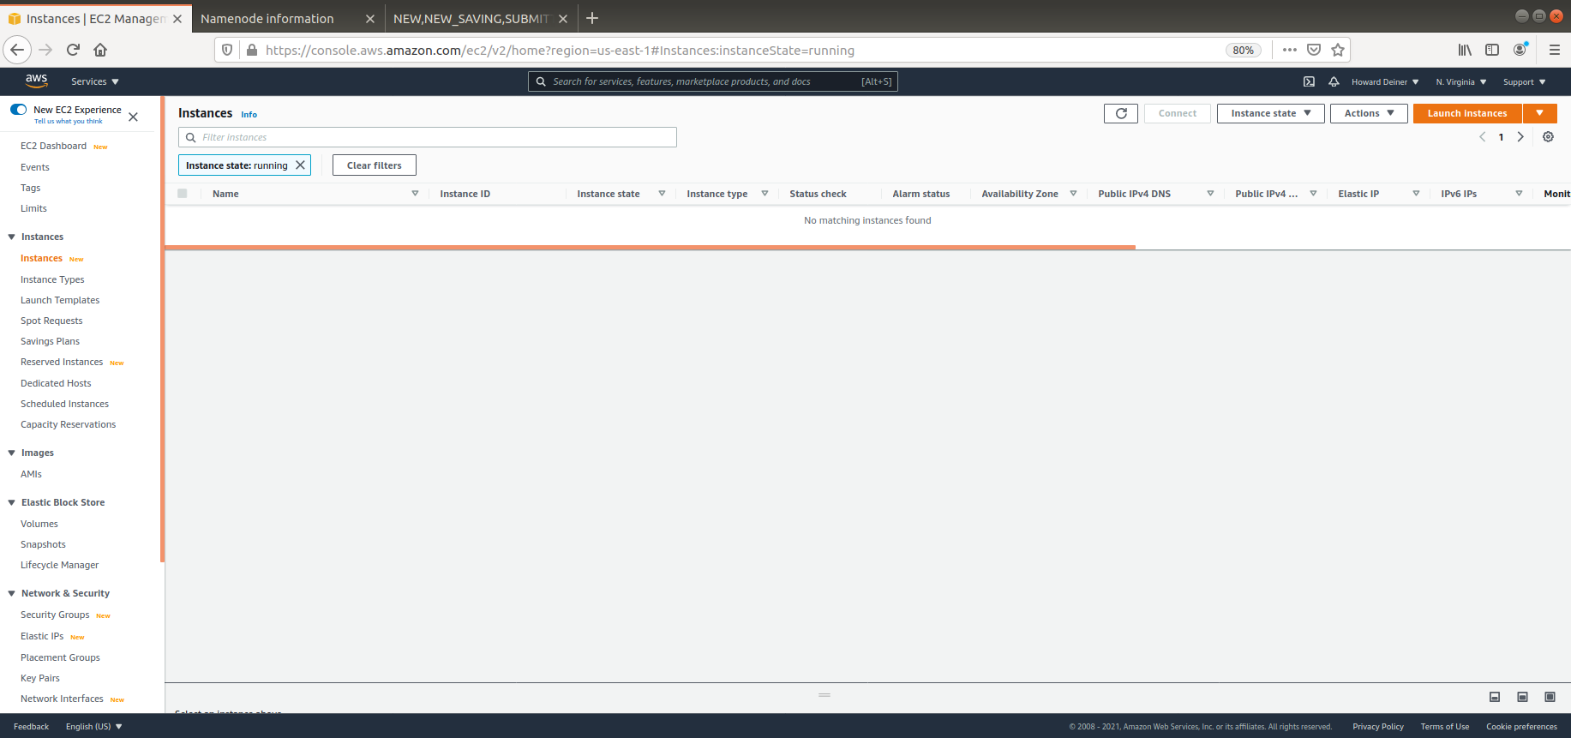1571x738 pixels.
Task: Set details panel to half-height view
Action: point(1522,697)
